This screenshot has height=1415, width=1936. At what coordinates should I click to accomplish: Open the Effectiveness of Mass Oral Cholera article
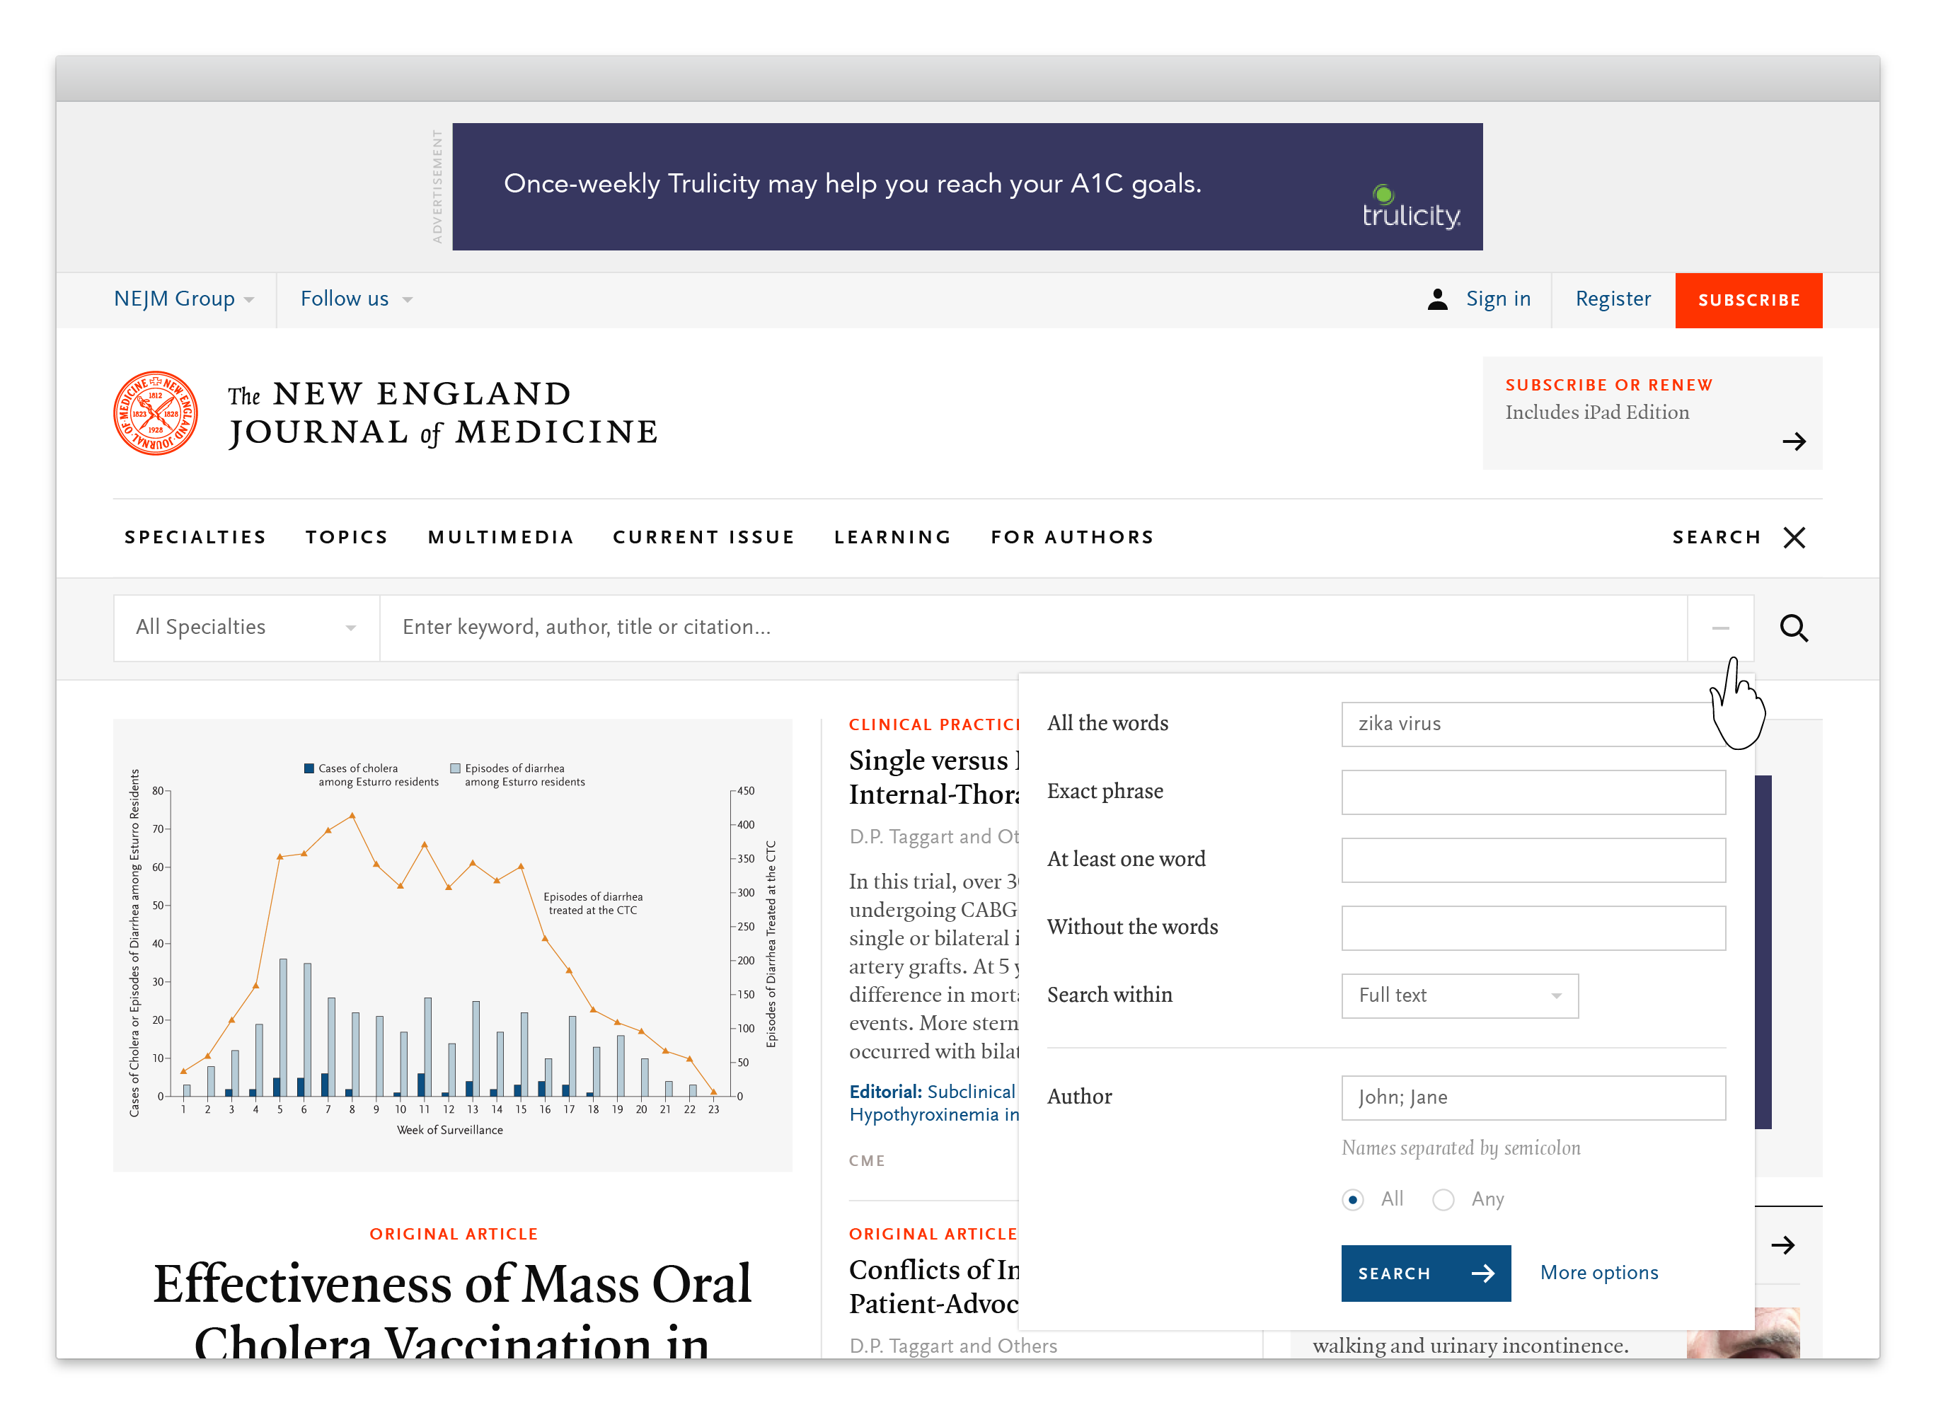click(x=452, y=1310)
